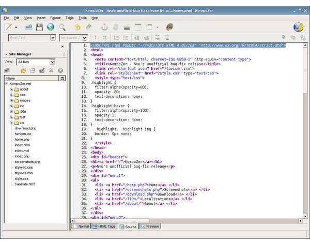Expand the images folder
This screenshot has width=310, height=241.
(x=12, y=100)
